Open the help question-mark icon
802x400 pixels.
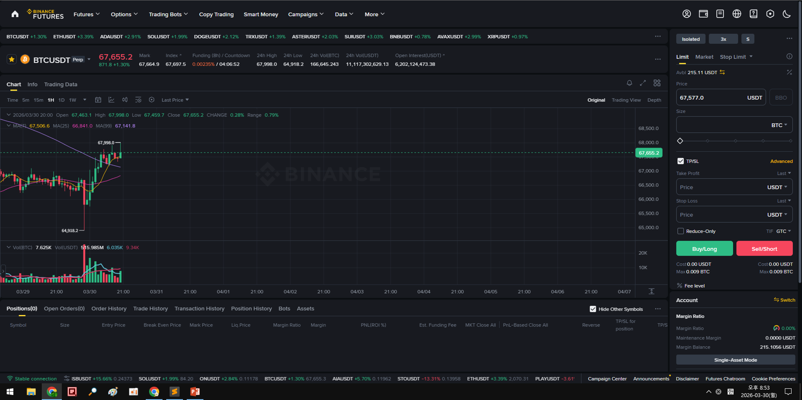[753, 14]
